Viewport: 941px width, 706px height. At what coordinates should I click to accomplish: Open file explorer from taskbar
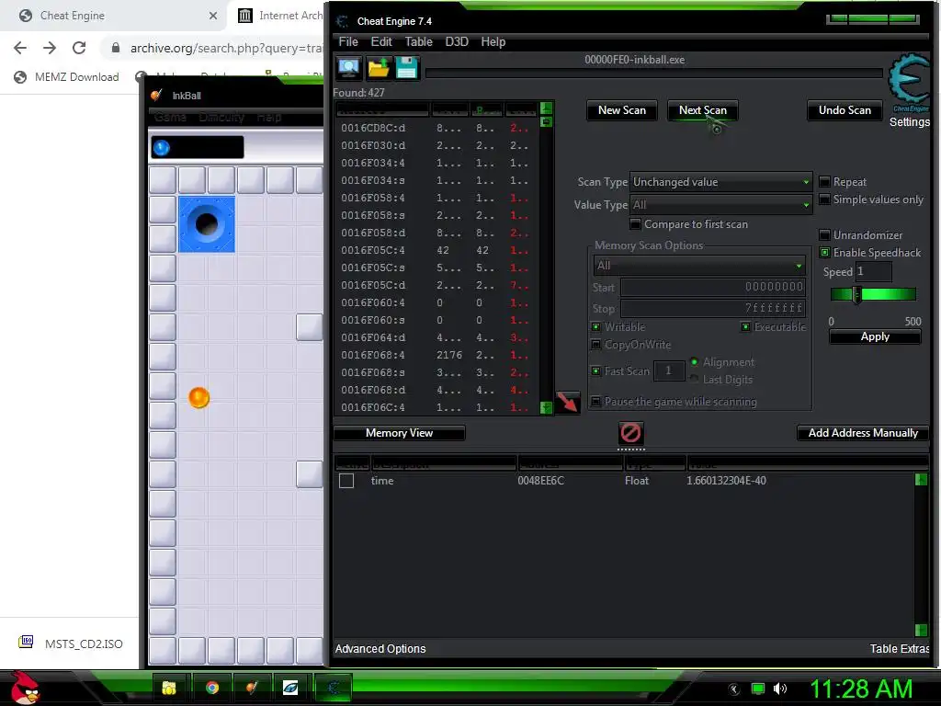pyautogui.click(x=170, y=688)
